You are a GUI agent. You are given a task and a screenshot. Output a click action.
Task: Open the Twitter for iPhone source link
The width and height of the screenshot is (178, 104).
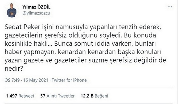(69, 80)
